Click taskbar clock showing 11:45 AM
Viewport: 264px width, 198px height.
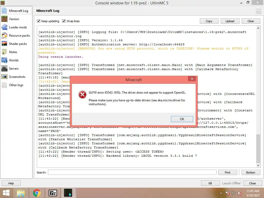coord(253,193)
